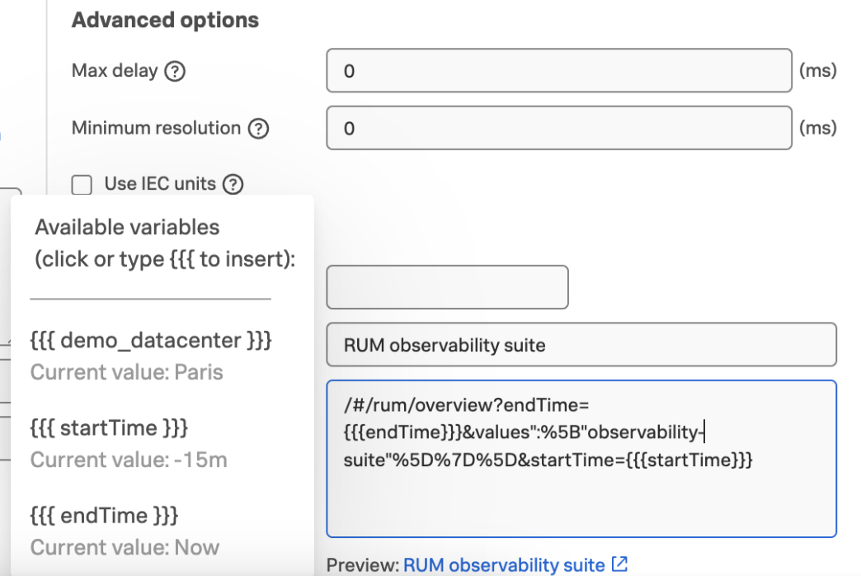Viewport: 861px width, 576px height.
Task: Click the Current value: Now text
Action: (125, 547)
